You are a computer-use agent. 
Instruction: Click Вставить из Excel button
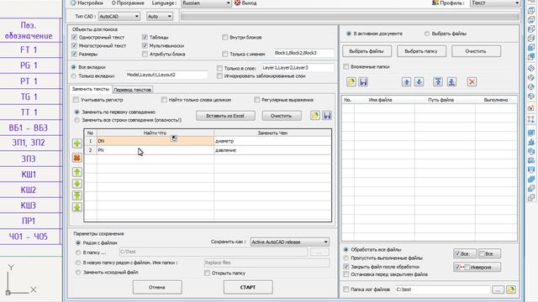point(225,116)
